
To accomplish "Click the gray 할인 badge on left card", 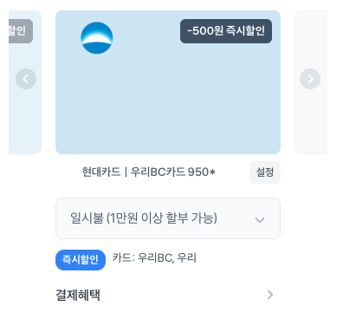I will click(x=21, y=31).
